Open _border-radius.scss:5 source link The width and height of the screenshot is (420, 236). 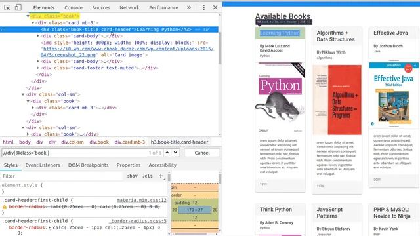tap(138, 221)
